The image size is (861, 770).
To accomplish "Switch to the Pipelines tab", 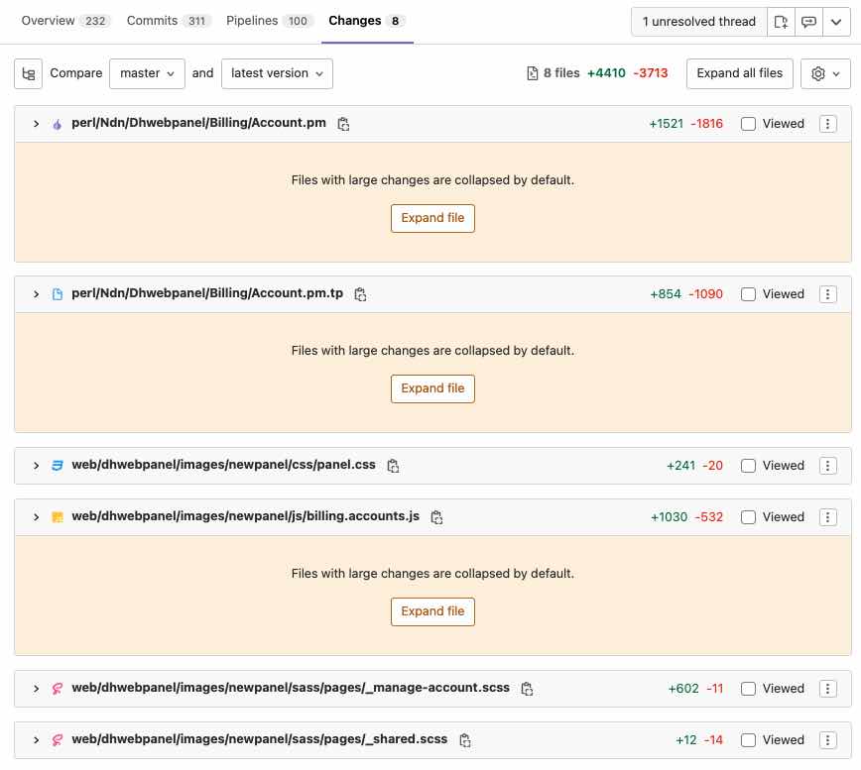I will [269, 21].
